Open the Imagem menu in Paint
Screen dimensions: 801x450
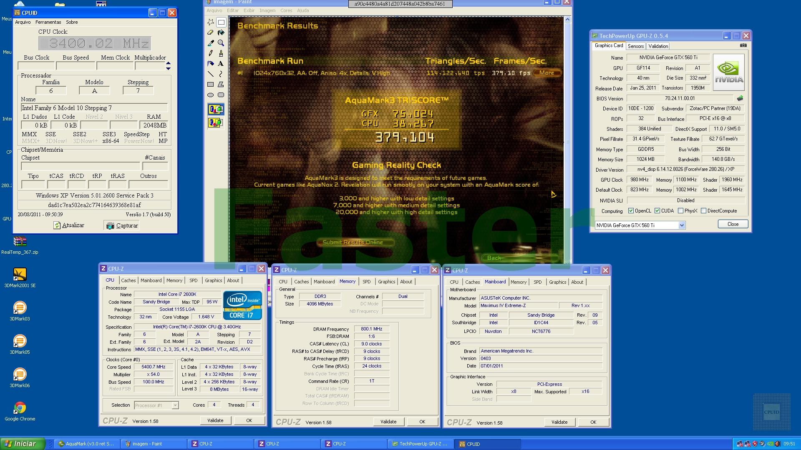point(267,10)
